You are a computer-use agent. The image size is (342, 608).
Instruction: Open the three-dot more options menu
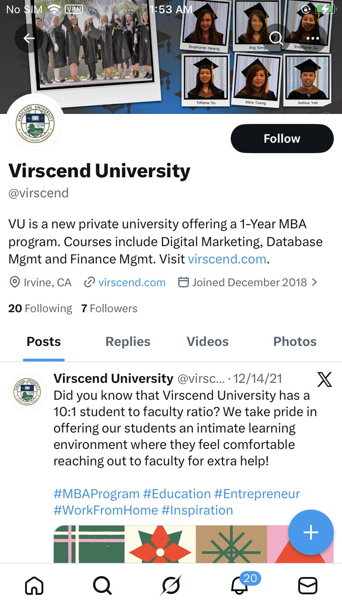click(312, 38)
